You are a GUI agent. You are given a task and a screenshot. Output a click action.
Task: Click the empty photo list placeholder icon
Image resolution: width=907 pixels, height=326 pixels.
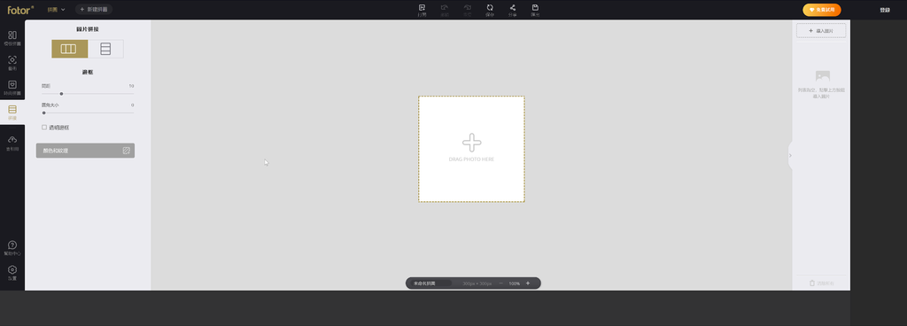(x=822, y=75)
